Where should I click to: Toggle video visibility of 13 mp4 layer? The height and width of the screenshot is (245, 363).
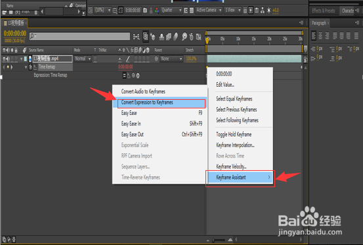point(4,59)
